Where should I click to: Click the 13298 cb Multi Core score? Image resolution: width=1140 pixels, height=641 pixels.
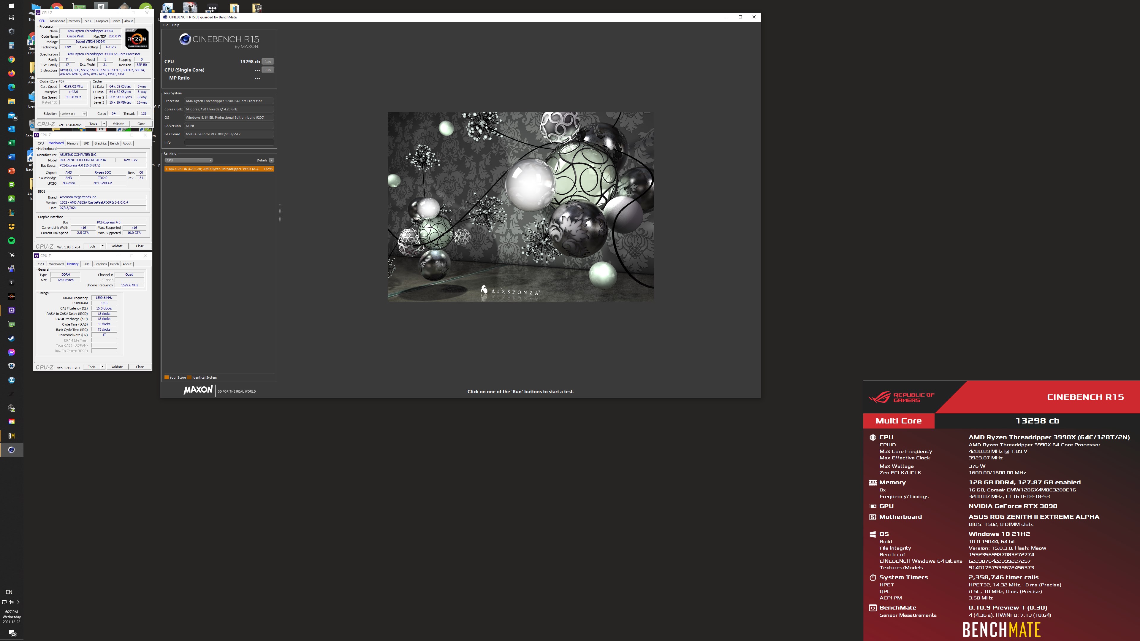pyautogui.click(x=1037, y=421)
